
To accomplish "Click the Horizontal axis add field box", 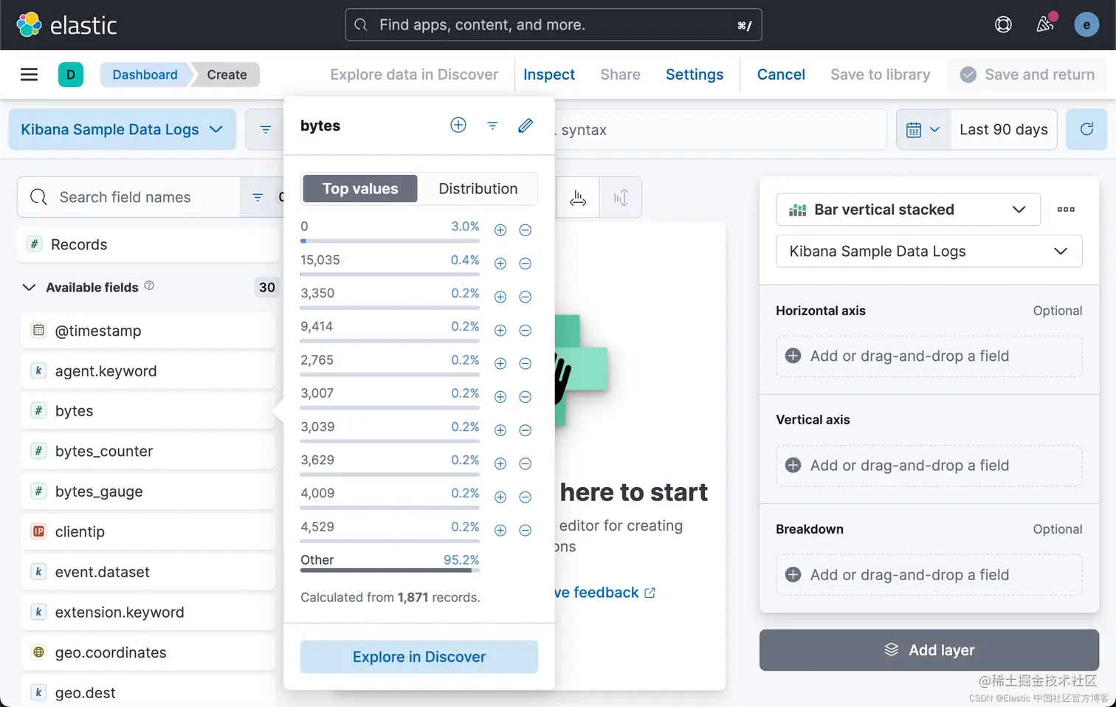I will point(929,356).
